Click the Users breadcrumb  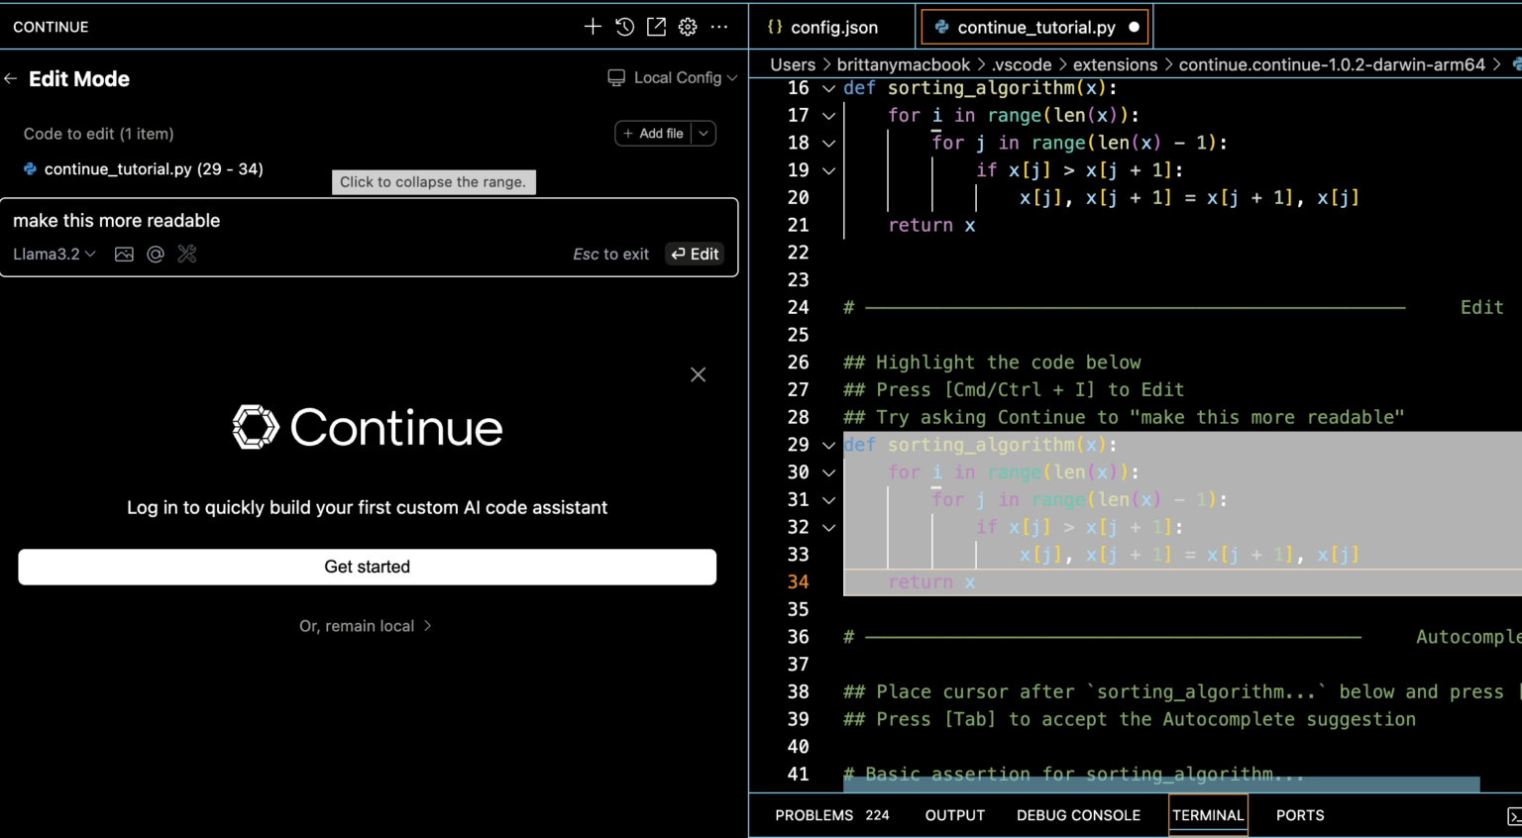coord(793,64)
